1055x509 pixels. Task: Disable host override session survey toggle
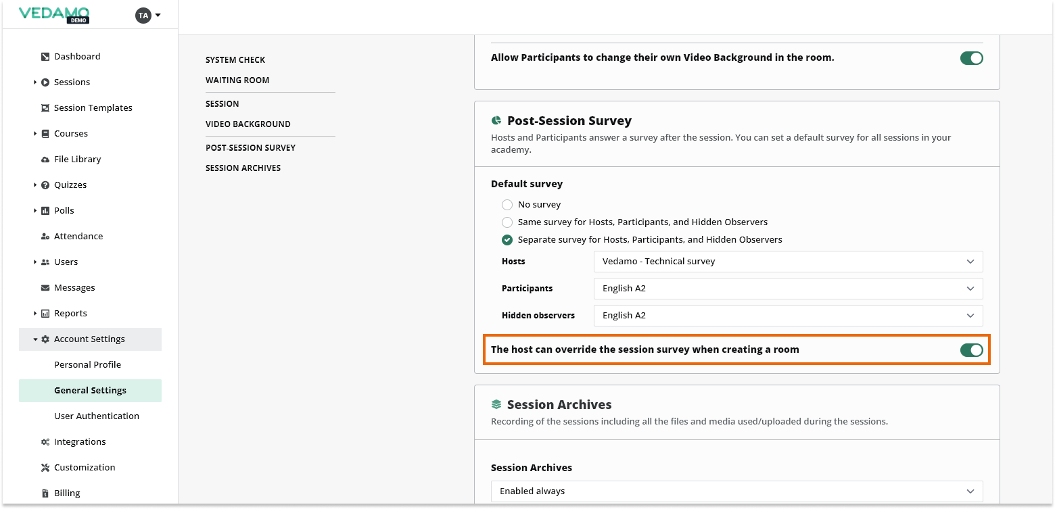(x=971, y=350)
